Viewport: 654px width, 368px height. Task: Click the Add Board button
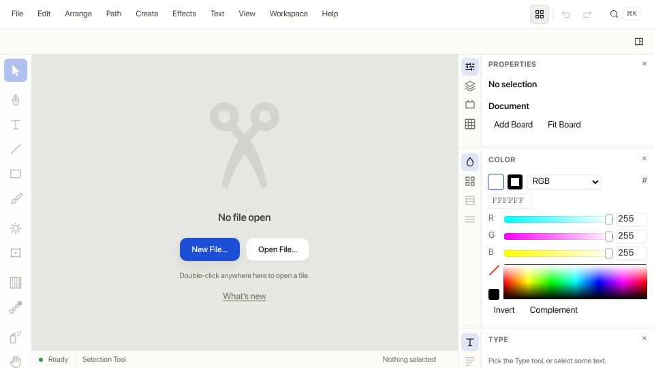[x=513, y=125]
